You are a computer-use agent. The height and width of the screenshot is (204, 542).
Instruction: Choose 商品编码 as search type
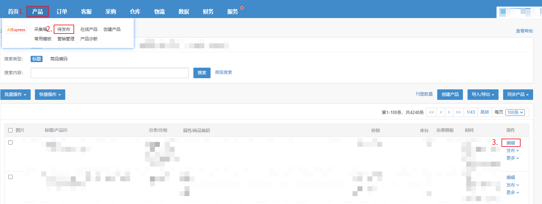[59, 59]
